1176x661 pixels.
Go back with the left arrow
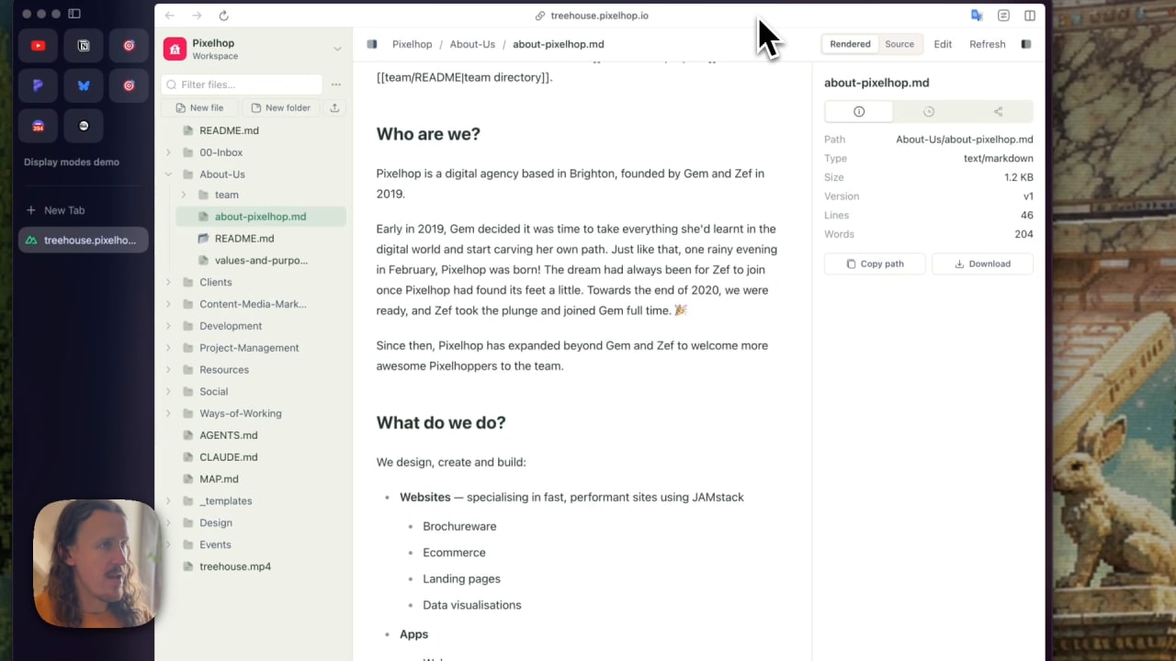(x=170, y=16)
